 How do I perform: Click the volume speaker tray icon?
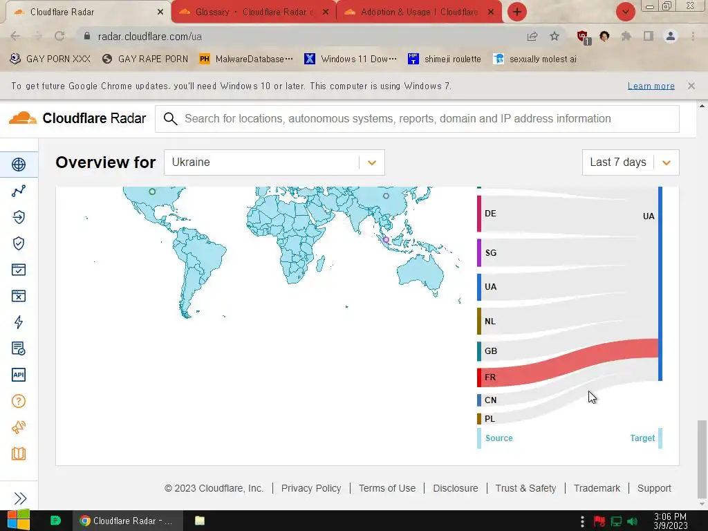point(633,521)
